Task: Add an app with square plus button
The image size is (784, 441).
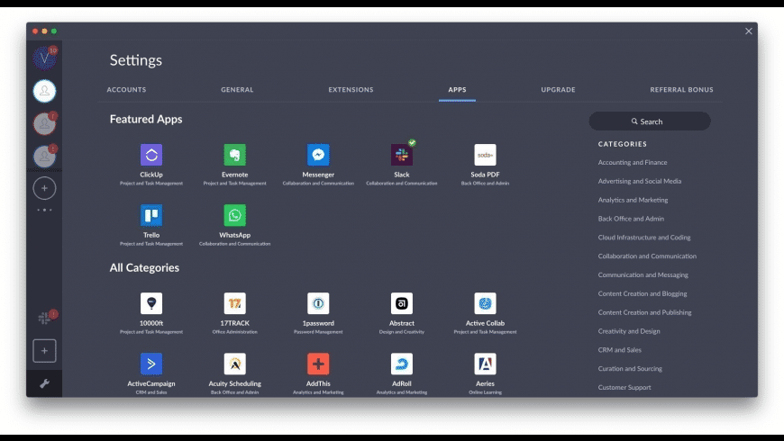Action: [44, 351]
